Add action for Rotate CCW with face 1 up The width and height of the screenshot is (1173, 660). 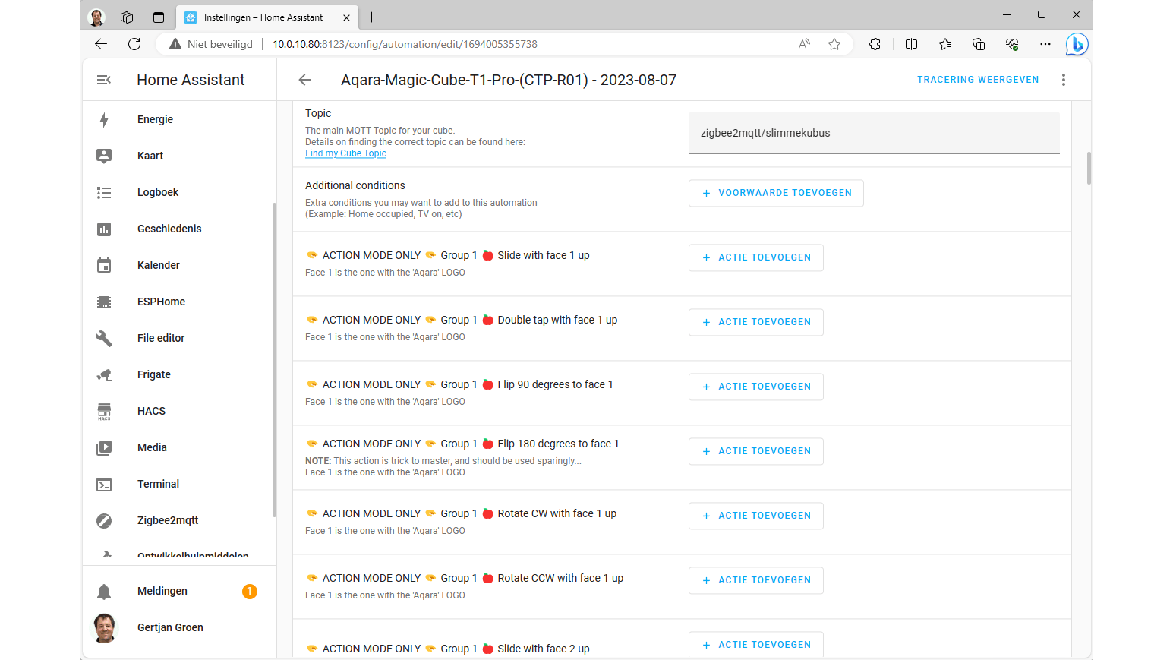[x=756, y=580]
